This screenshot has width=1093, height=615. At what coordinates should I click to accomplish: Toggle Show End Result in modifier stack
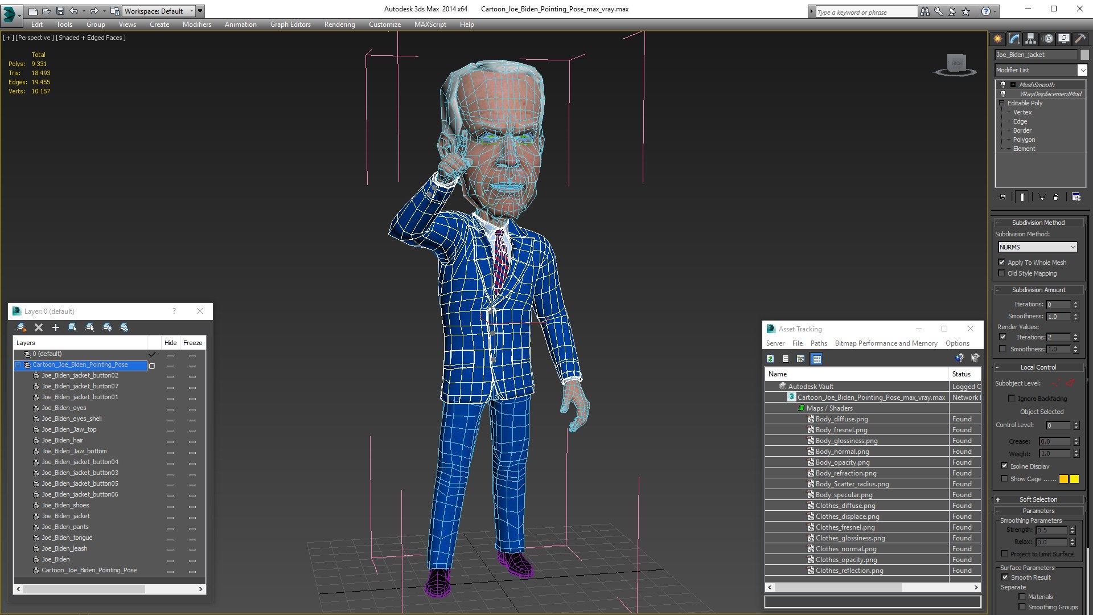pos(1022,197)
